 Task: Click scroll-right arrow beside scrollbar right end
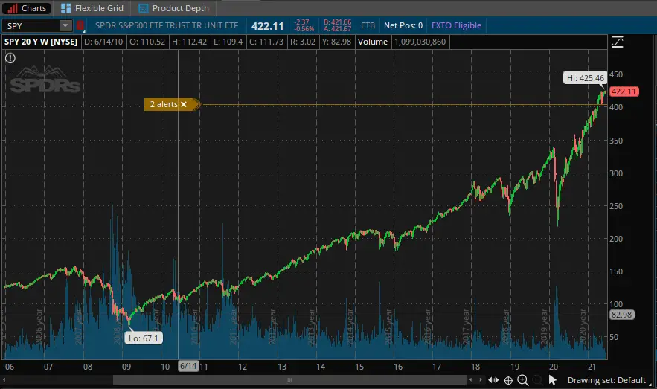pos(480,380)
